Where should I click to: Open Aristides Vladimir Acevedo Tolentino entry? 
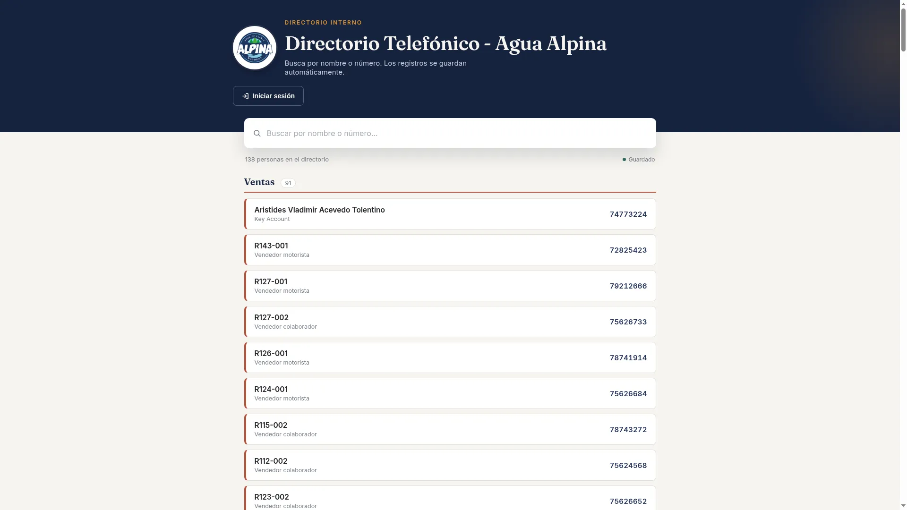[450, 214]
